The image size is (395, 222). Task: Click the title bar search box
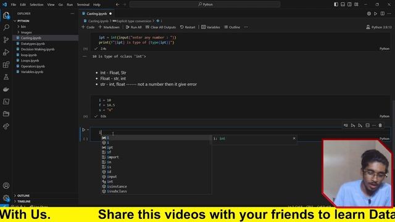(205, 4)
